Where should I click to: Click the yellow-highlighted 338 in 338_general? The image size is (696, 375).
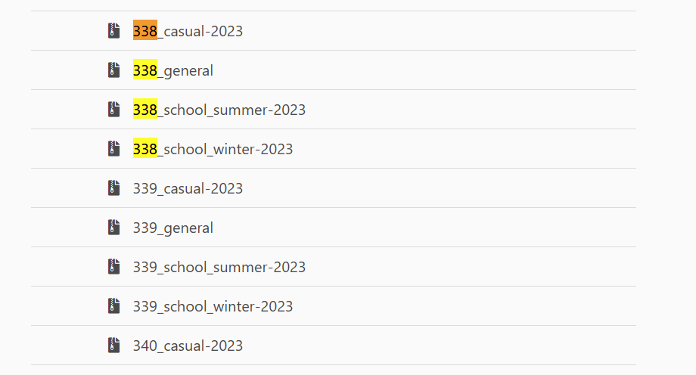point(144,70)
